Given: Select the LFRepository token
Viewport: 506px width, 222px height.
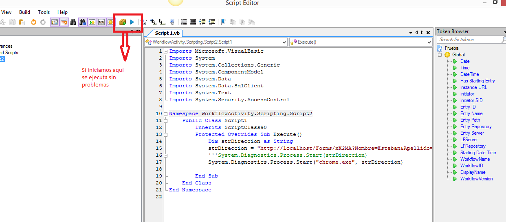Looking at the screenshot, I should 473,146.
